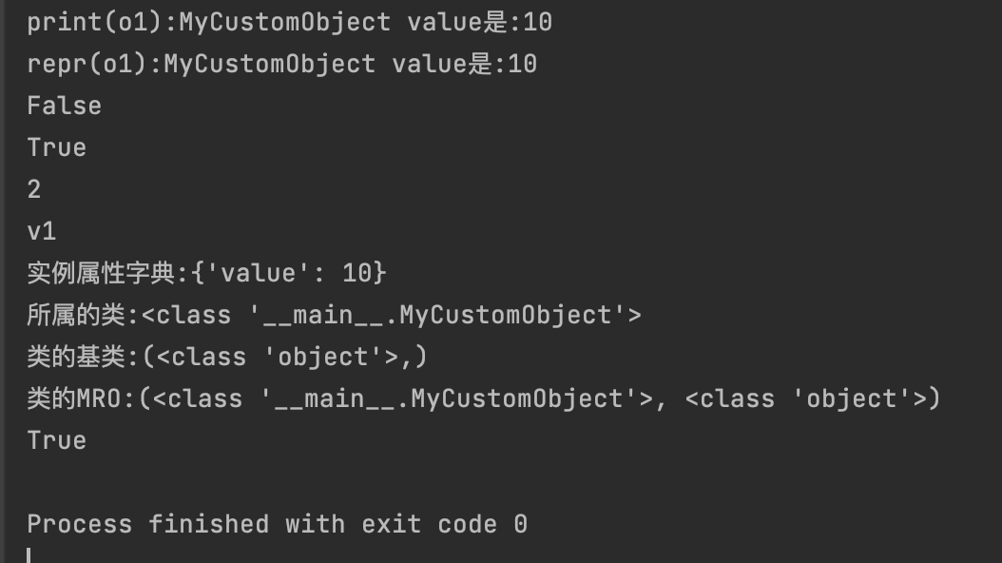The height and width of the screenshot is (563, 1002).
Task: Click the print(o1) output line
Action: click(290, 23)
